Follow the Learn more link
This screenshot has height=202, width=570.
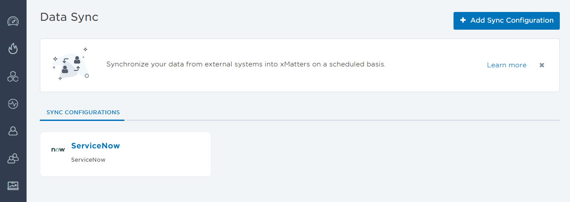(x=507, y=65)
